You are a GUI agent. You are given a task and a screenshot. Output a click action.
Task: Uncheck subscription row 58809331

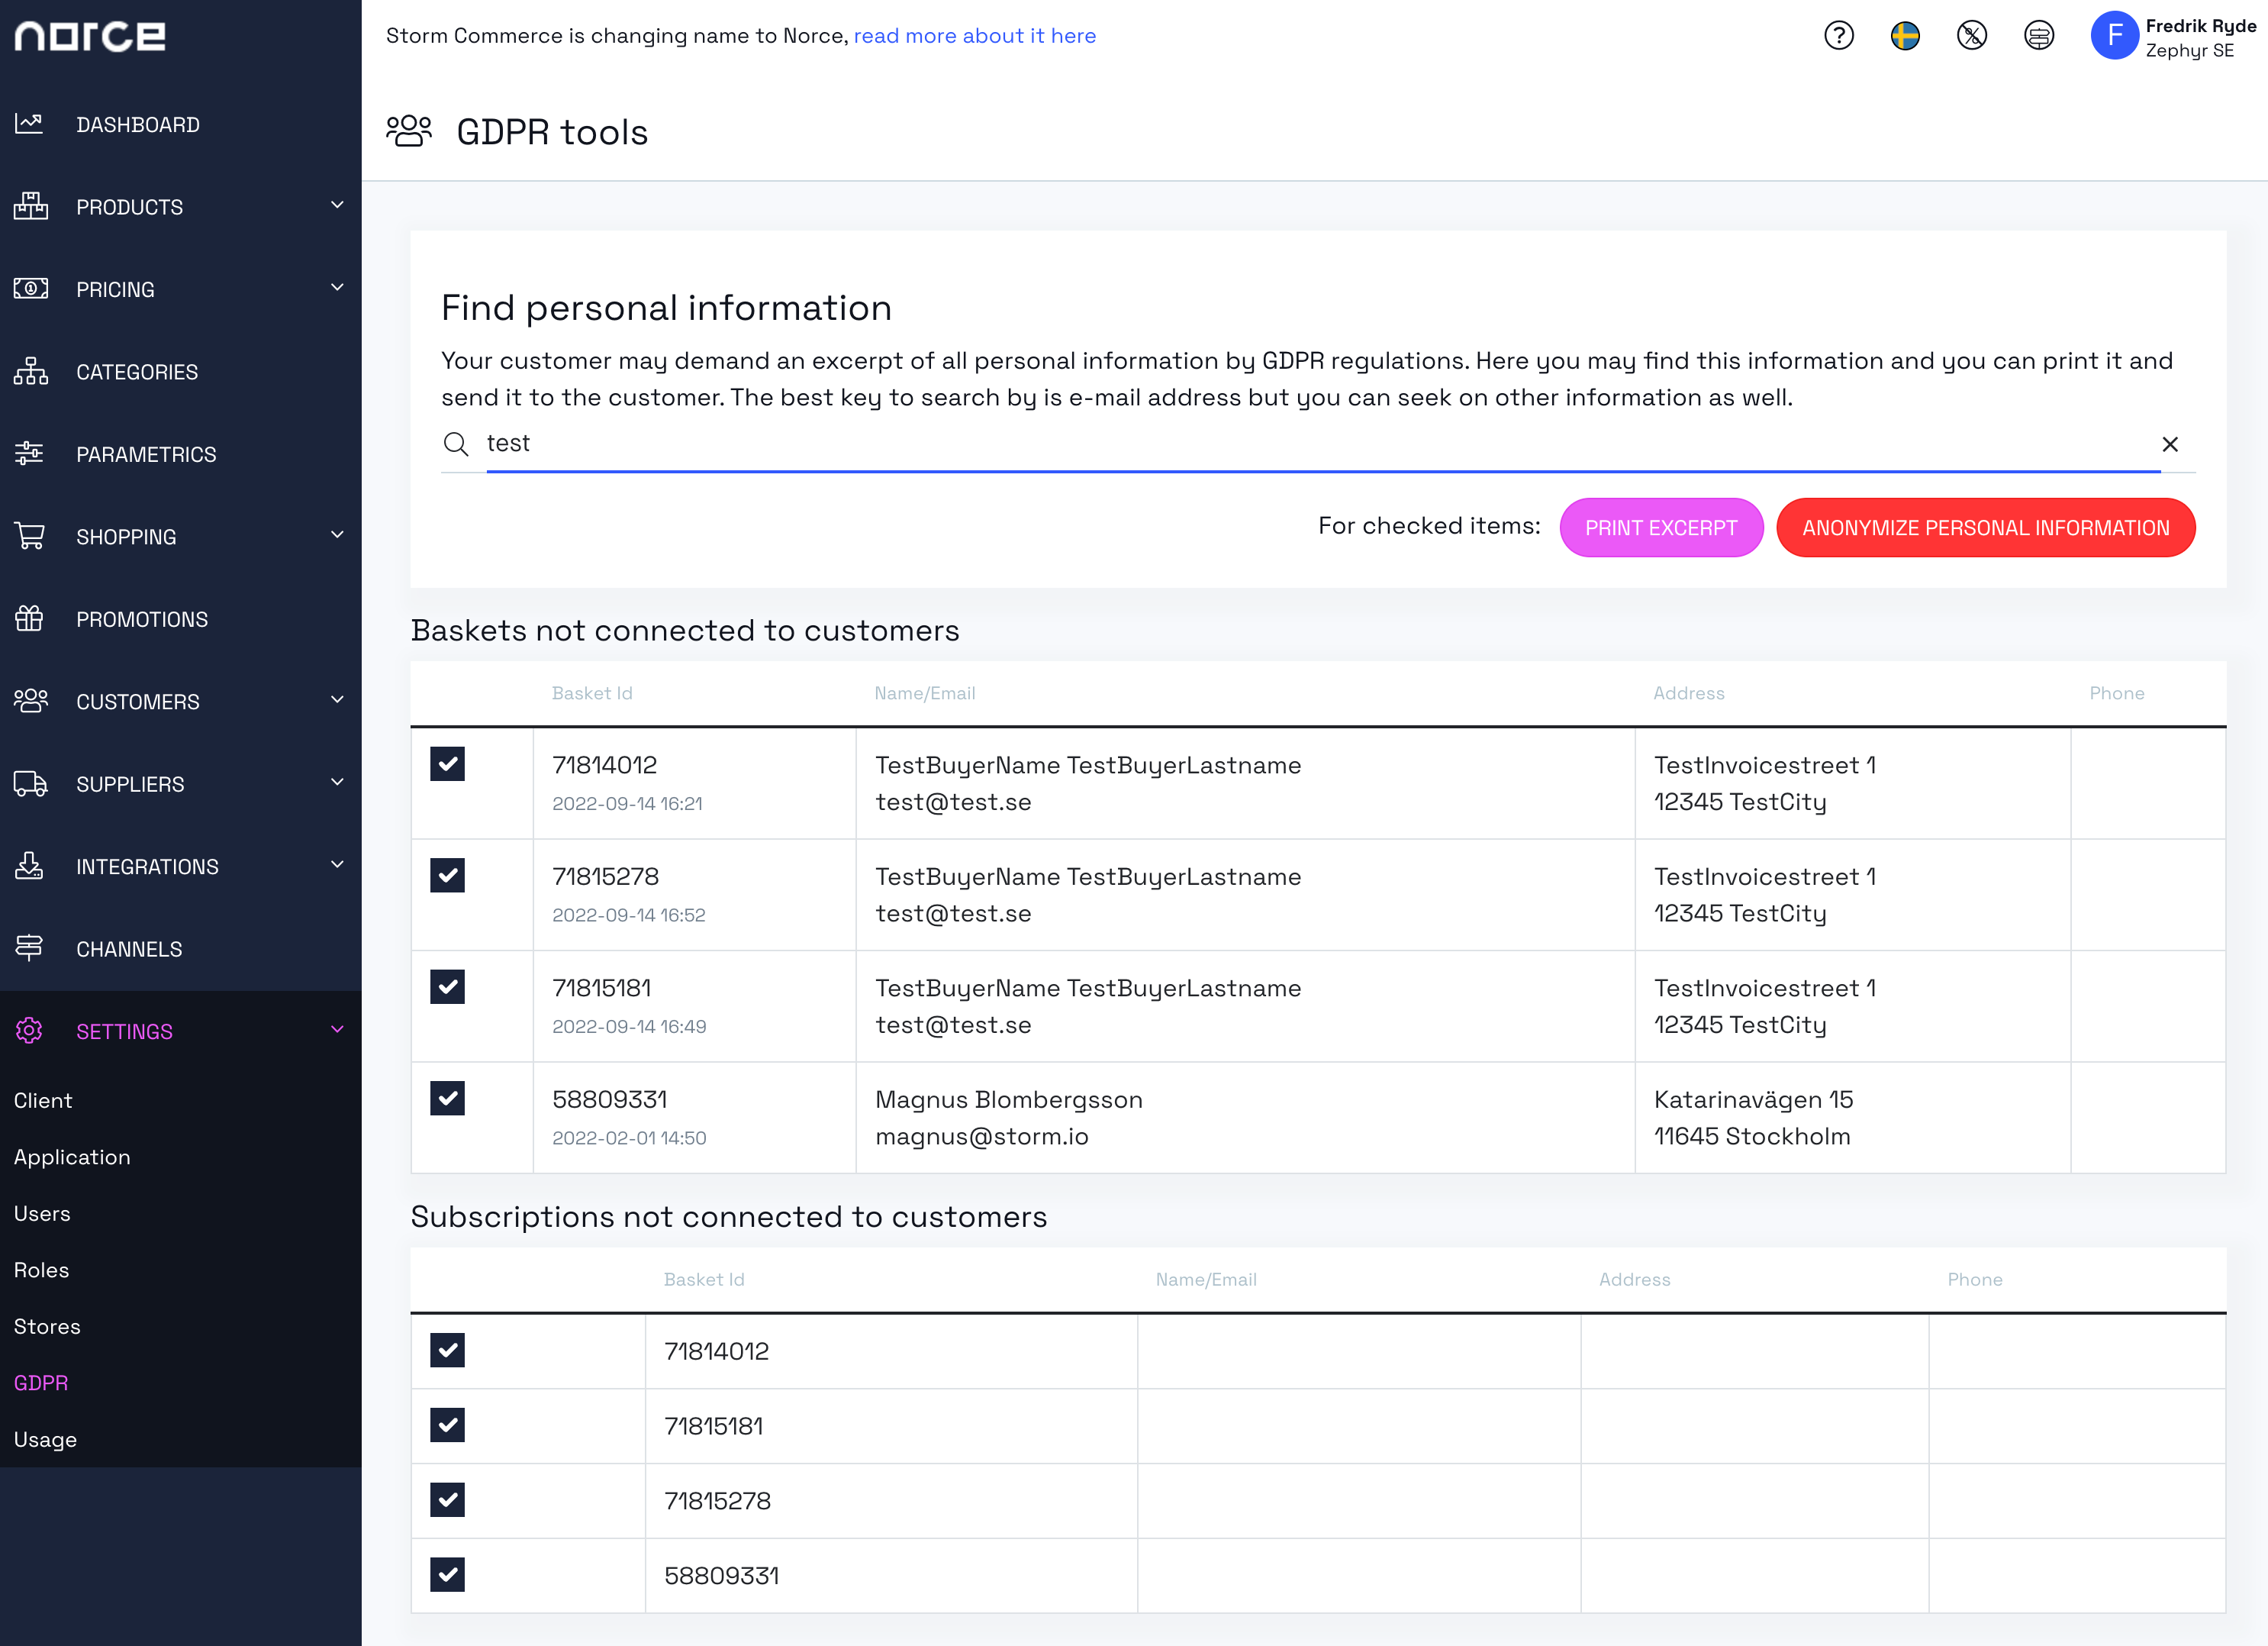[447, 1575]
